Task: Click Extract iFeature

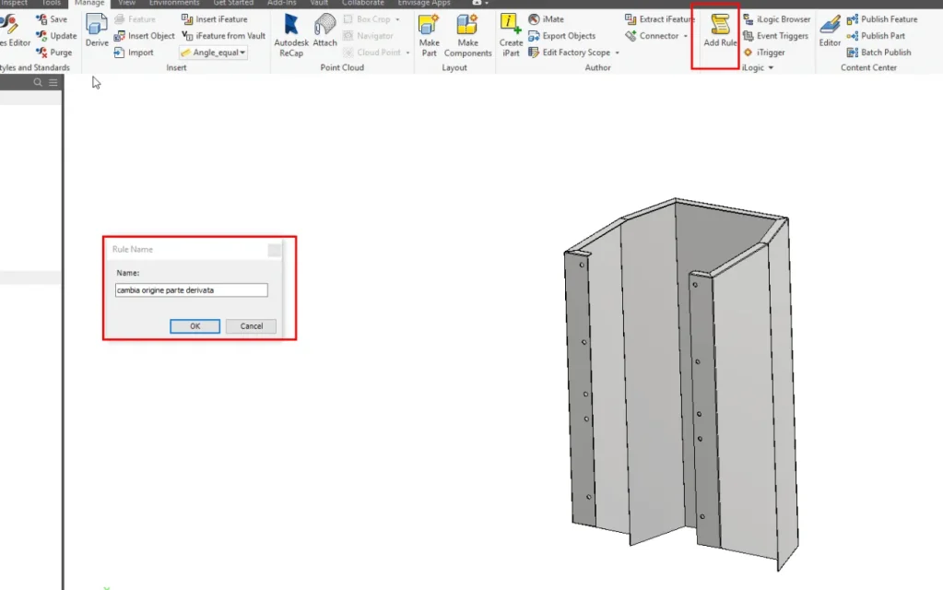Action: pyautogui.click(x=660, y=19)
